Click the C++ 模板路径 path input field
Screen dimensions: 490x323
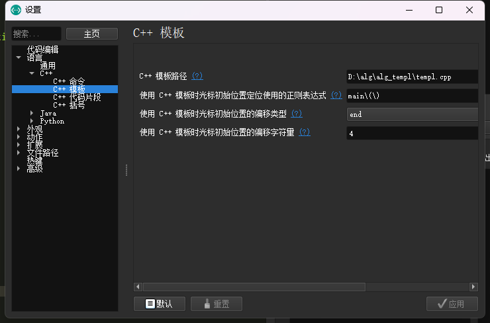coord(412,77)
